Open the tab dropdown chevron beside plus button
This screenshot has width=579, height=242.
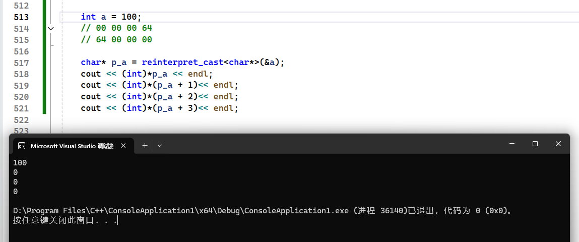[x=160, y=145]
